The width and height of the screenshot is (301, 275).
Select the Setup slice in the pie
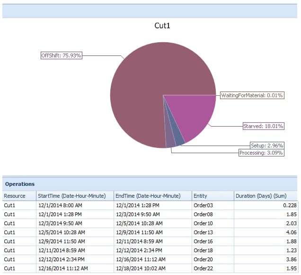pyautogui.click(x=177, y=136)
